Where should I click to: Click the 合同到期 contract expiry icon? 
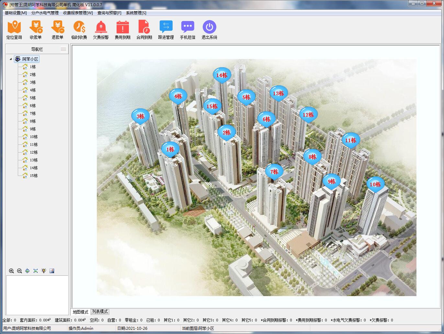(144, 27)
